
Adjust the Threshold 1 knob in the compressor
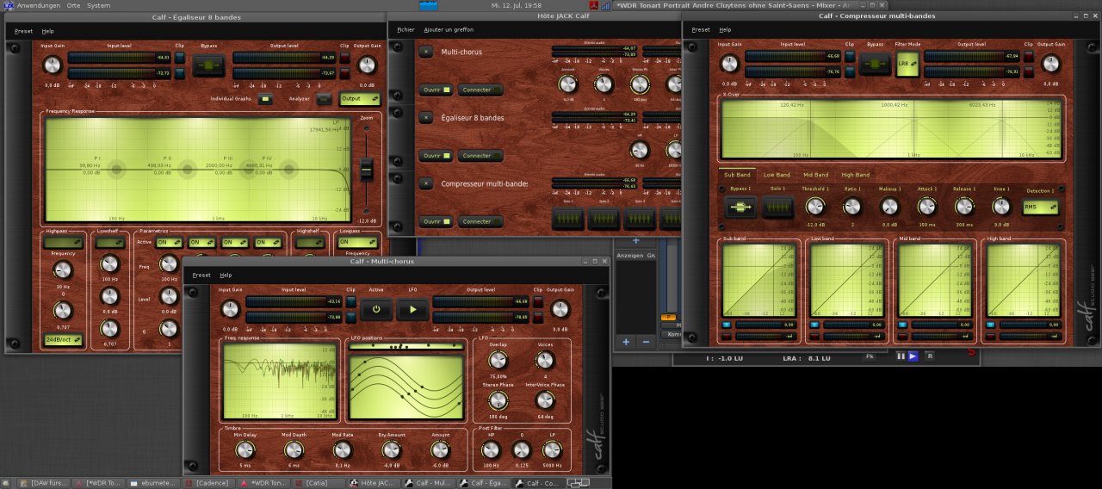pyautogui.click(x=815, y=207)
